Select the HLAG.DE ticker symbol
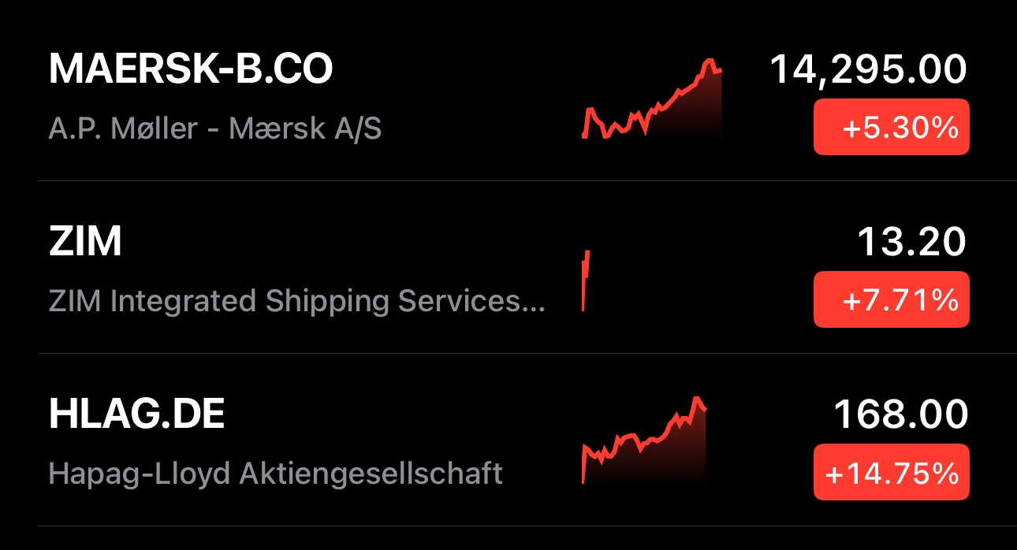 136,415
